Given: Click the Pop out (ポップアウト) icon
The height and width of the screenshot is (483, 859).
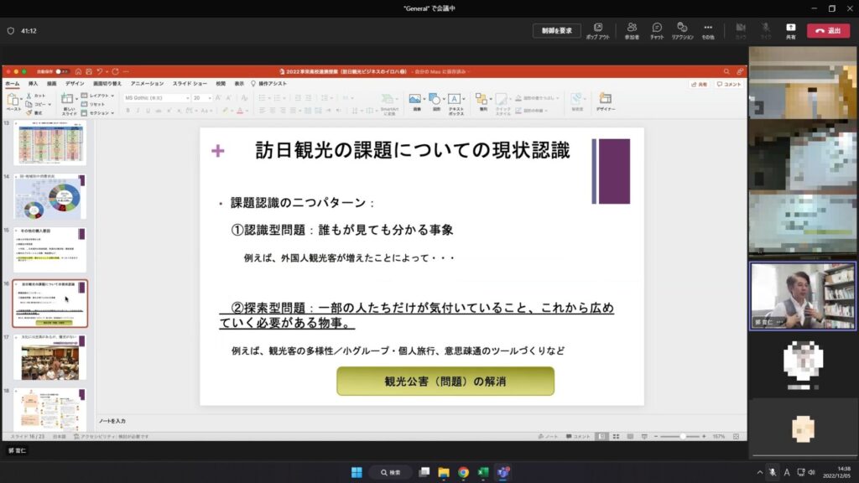Looking at the screenshot, I should (x=597, y=31).
